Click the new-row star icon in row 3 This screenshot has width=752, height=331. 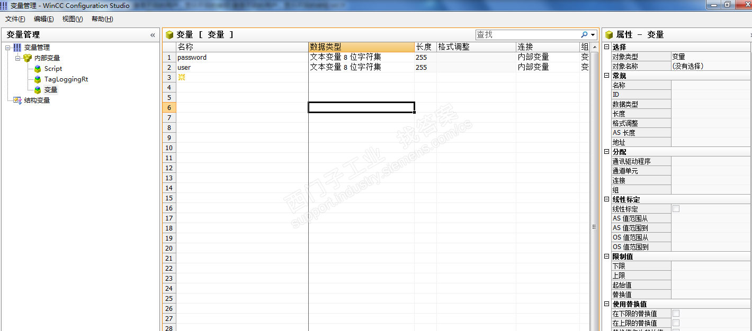click(182, 77)
